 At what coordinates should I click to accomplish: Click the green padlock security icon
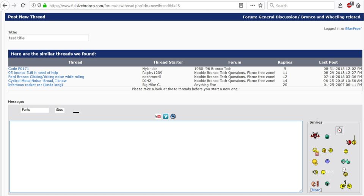[x=45, y=5]
